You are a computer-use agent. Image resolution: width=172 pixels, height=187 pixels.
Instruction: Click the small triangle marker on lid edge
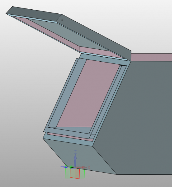click(x=62, y=20)
